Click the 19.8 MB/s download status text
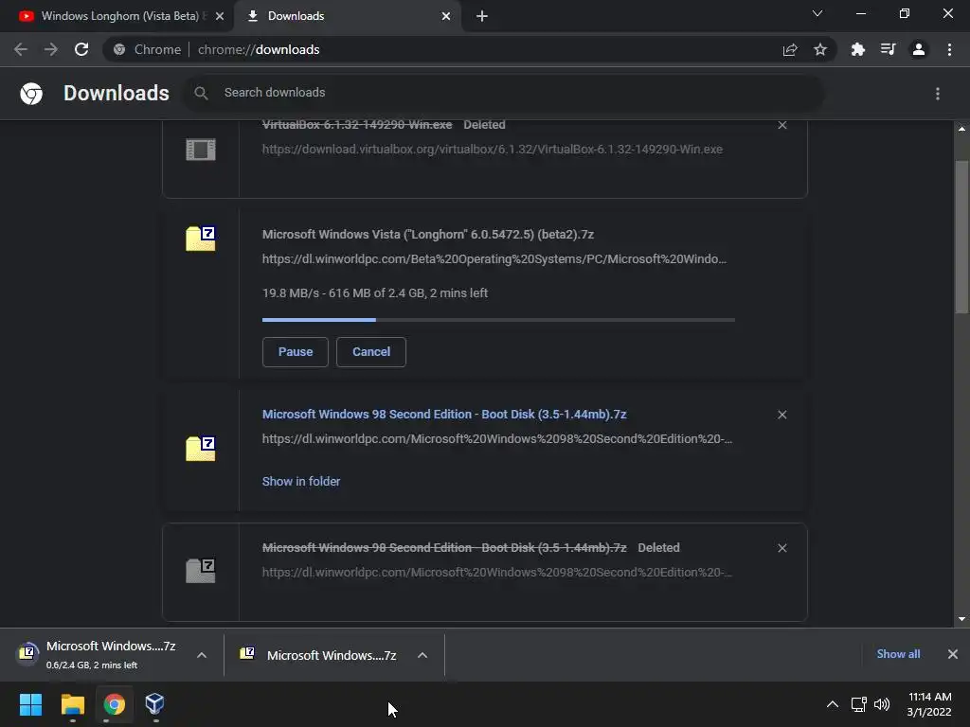The height and width of the screenshot is (727, 970). [375, 293]
